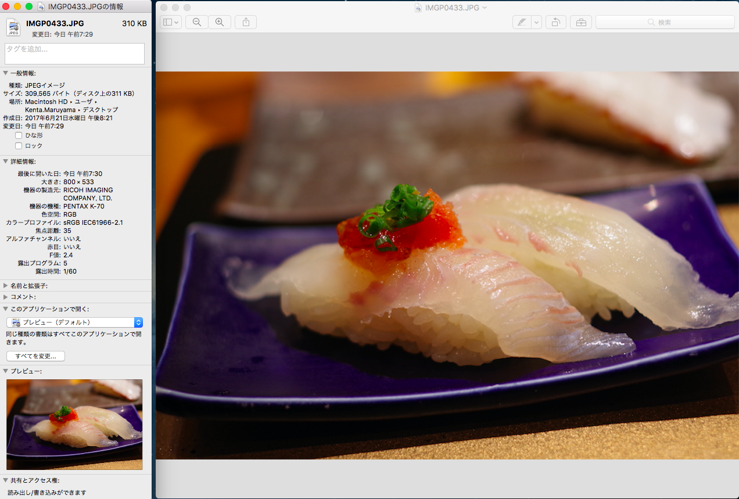
Task: Click the sushi photo in the Preview window
Action: (447, 265)
